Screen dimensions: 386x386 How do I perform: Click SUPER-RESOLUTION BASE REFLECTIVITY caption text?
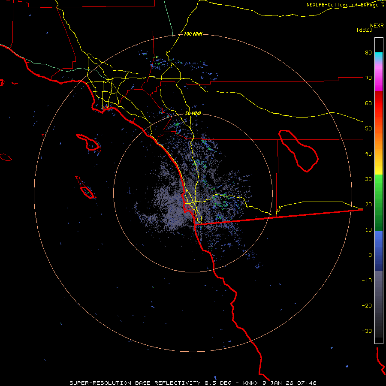click(135, 383)
